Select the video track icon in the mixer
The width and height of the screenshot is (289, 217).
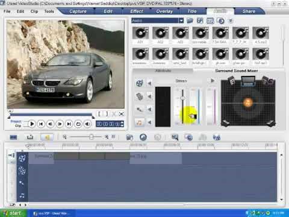pos(140,83)
